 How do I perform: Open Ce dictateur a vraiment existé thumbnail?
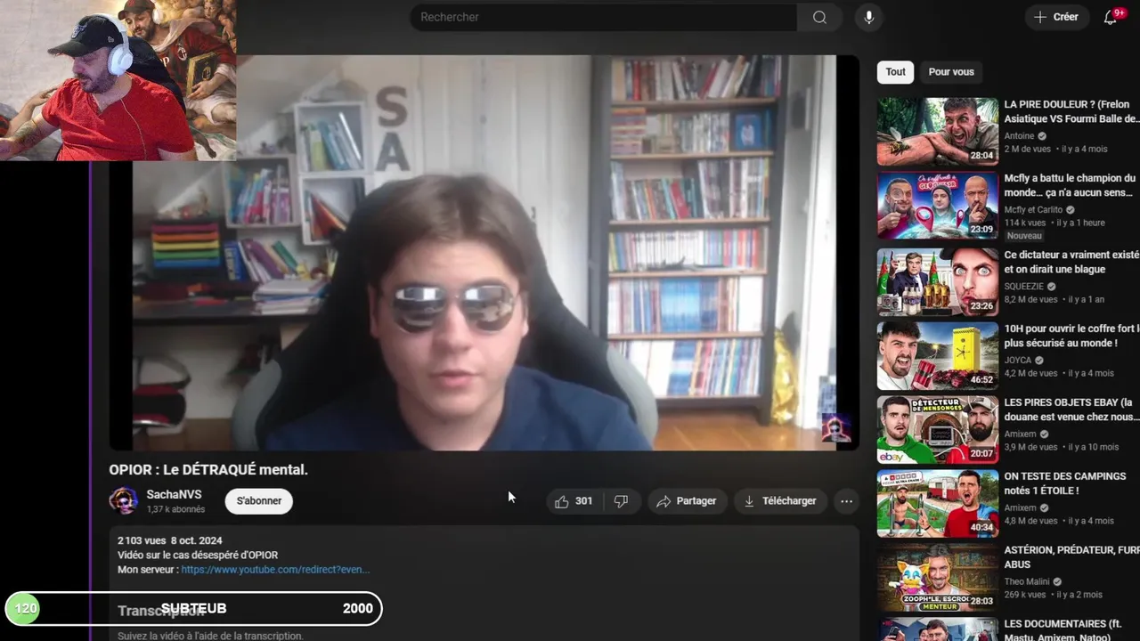(938, 281)
